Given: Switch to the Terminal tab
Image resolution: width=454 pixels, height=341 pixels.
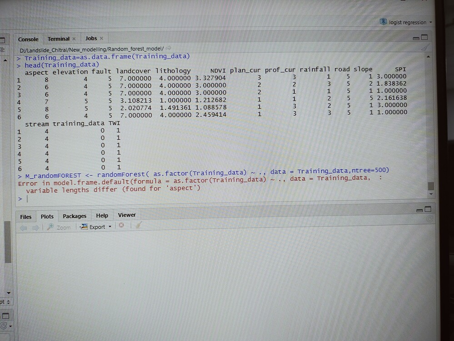Looking at the screenshot, I should 58,38.
